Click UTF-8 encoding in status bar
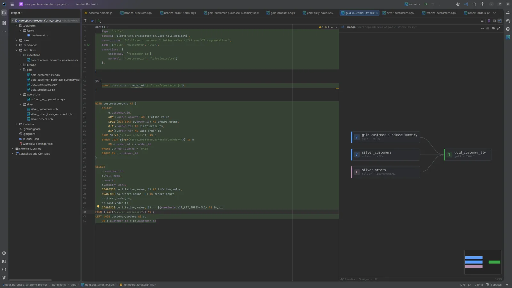 click(x=479, y=285)
